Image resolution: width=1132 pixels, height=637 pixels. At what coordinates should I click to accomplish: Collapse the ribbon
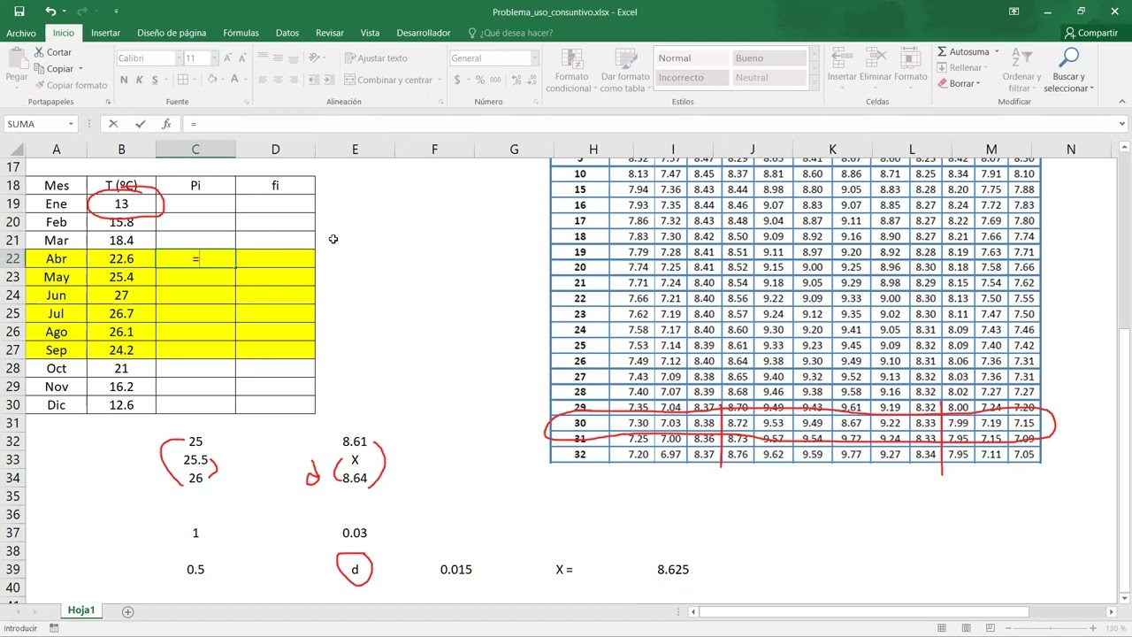(x=1121, y=102)
